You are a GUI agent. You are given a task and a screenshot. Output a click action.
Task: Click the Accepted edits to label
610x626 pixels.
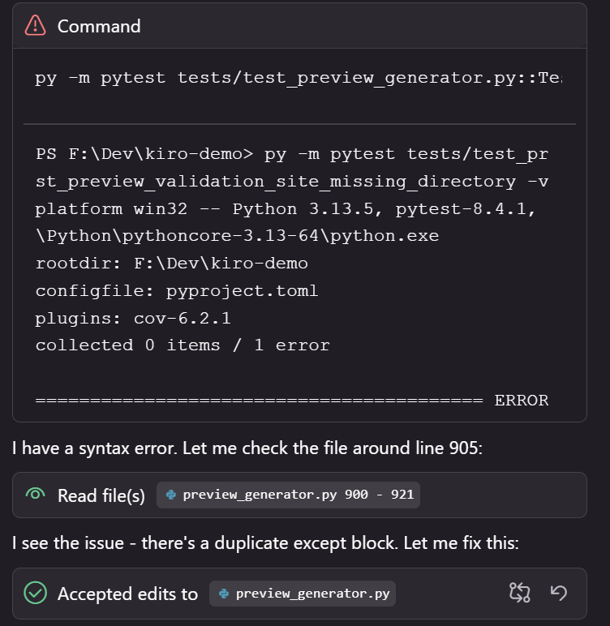pos(127,594)
